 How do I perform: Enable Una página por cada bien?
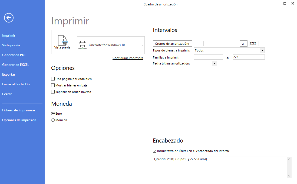(53, 79)
